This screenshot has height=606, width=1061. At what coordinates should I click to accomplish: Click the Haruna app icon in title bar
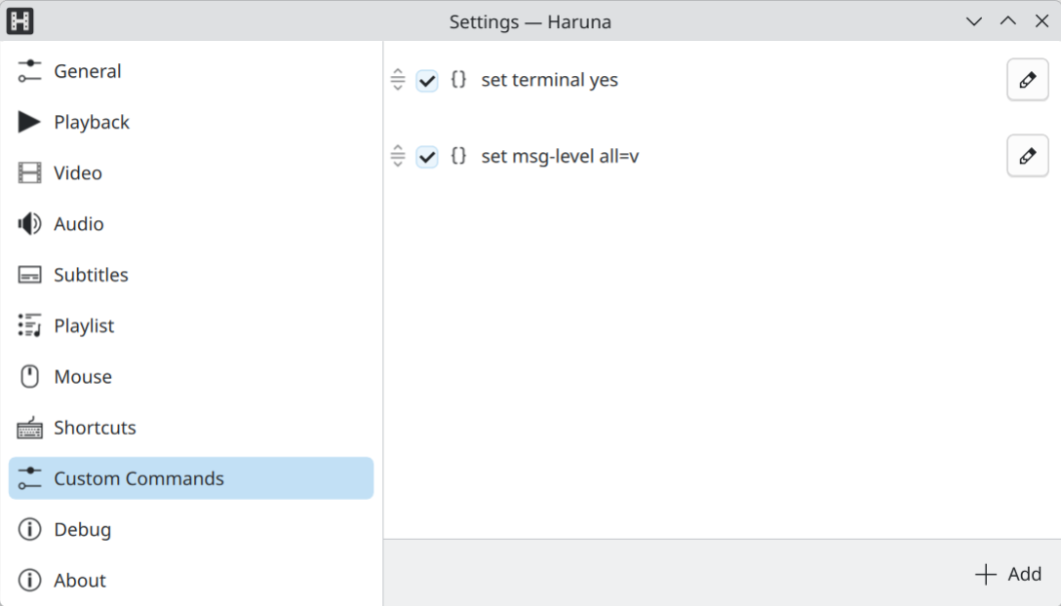(20, 20)
